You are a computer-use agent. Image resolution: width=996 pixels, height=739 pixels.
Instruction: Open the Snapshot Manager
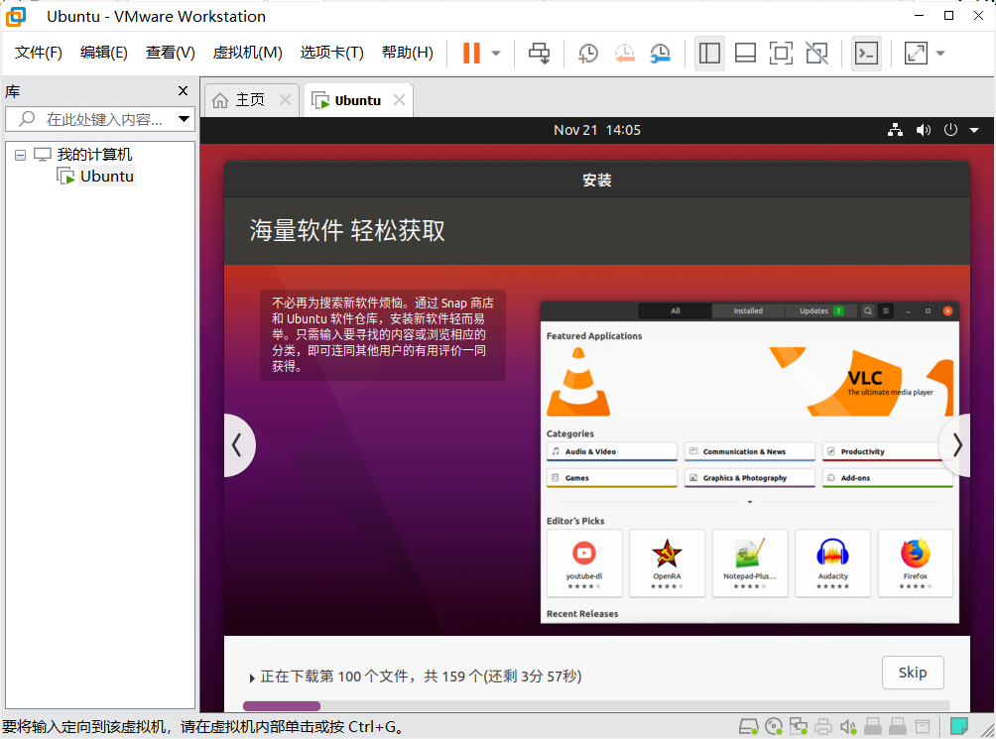click(x=660, y=53)
